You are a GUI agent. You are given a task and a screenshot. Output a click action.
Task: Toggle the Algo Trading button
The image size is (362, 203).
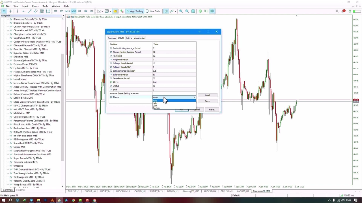pyautogui.click(x=135, y=11)
